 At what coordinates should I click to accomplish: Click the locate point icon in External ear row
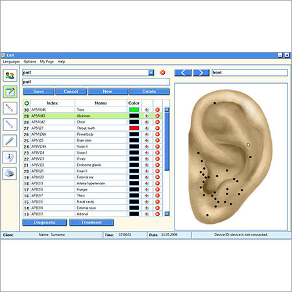pos(147,177)
